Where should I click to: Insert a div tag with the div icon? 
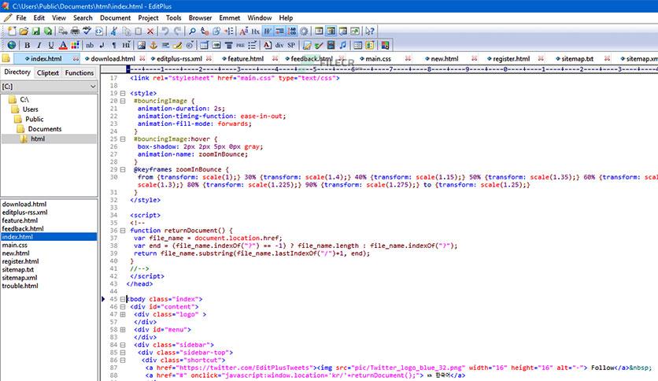click(x=279, y=45)
